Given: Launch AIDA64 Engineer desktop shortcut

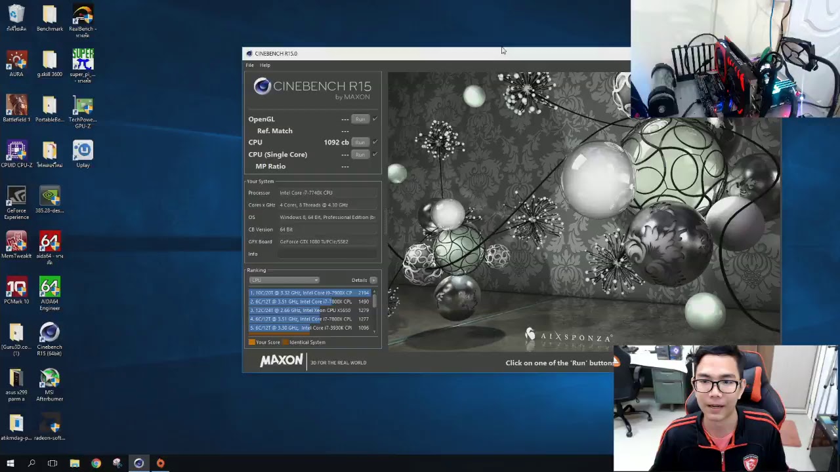Looking at the screenshot, I should 50,294.
